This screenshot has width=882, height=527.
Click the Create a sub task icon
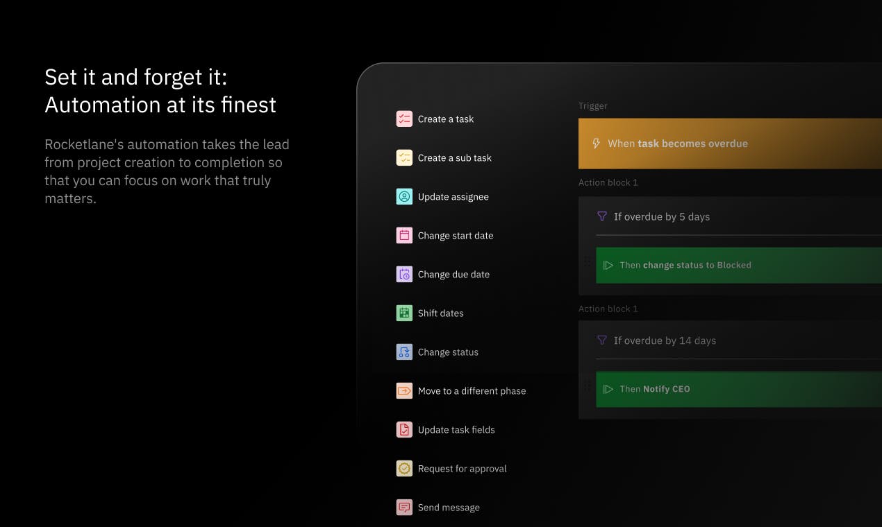tap(404, 157)
